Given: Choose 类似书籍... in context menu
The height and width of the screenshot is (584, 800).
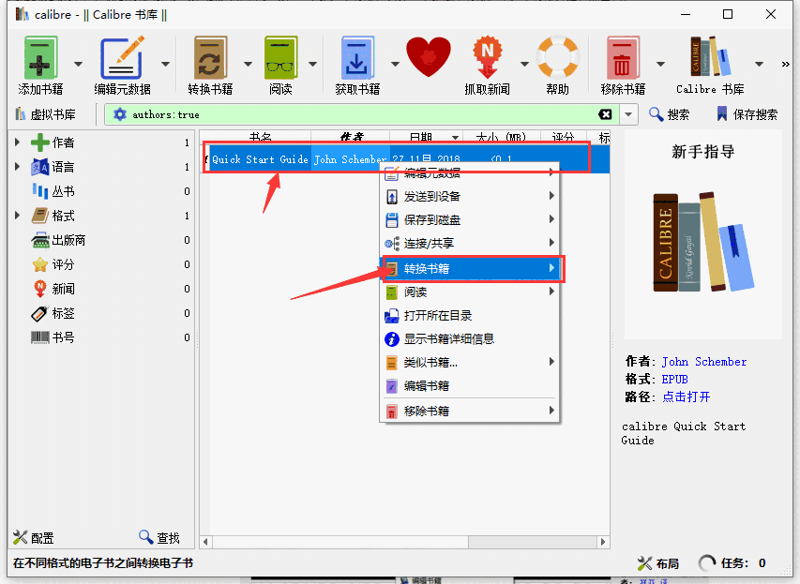Looking at the screenshot, I should [x=470, y=362].
